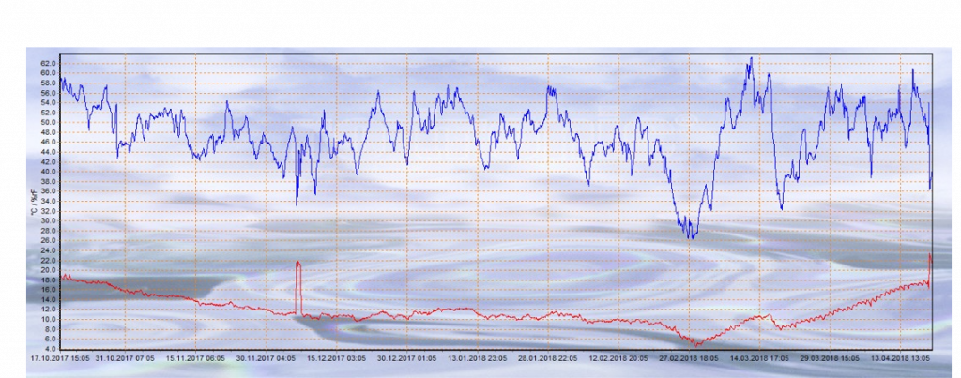961x378 pixels.
Task: Select the 28.01.2018 22:05 axis label
Action: coord(548,357)
